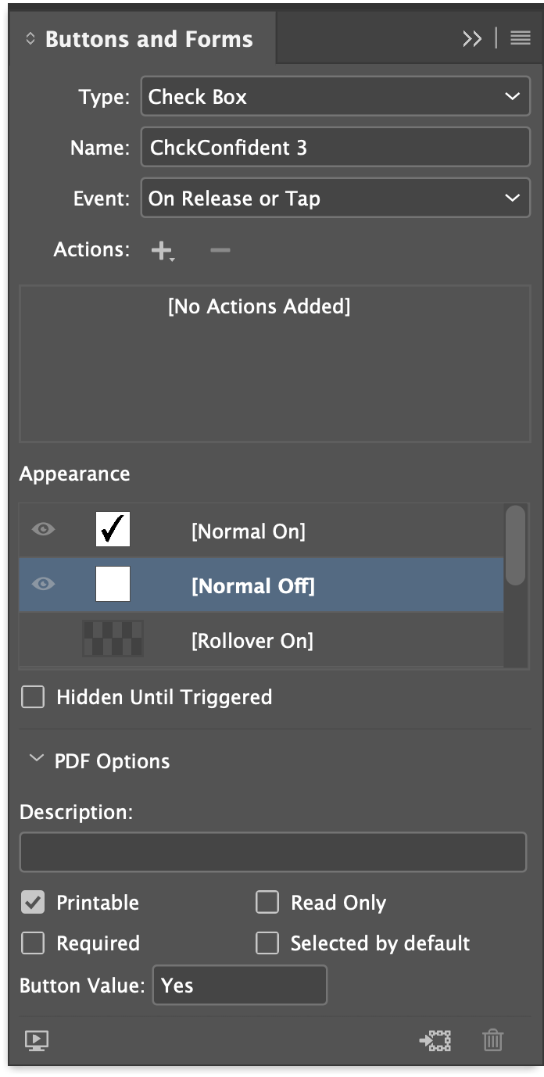Delete the check box with the trash icon
Viewport: 544px width, 1077px height.
click(x=492, y=1040)
